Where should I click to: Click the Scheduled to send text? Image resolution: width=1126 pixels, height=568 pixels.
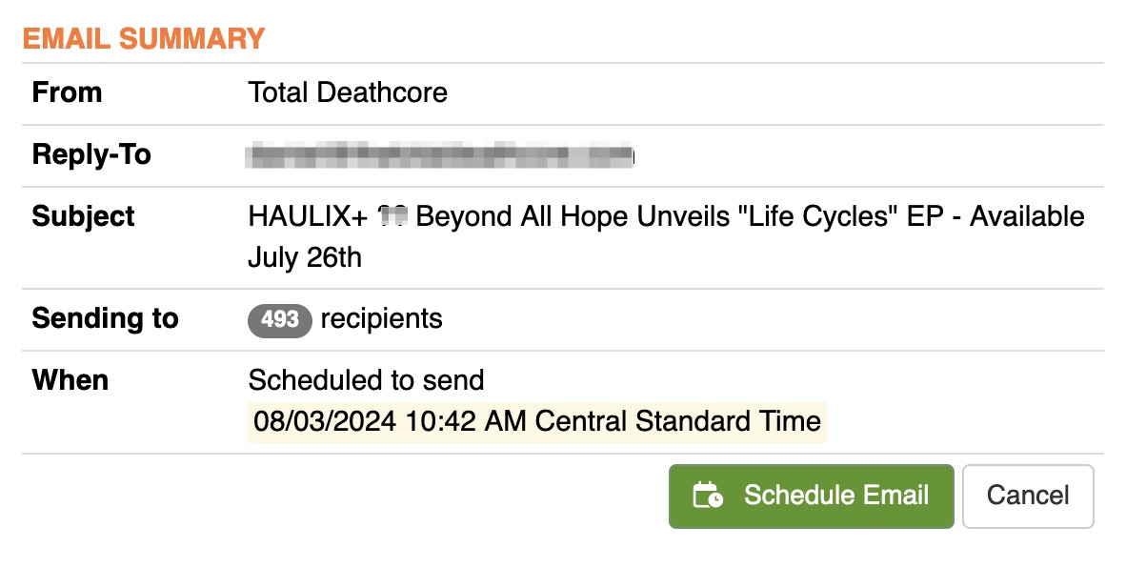366,381
